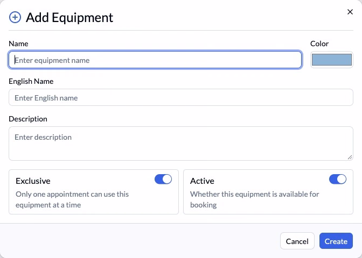This screenshot has width=362, height=258.
Task: Click the "Color" label text
Action: pyautogui.click(x=319, y=44)
